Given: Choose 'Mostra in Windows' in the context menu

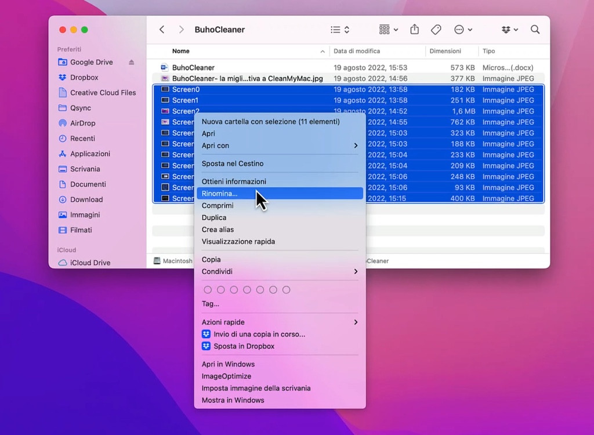Looking at the screenshot, I should pyautogui.click(x=280, y=400).
